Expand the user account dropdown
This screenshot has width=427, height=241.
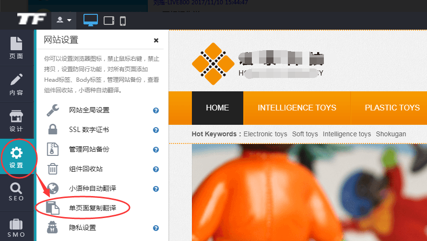click(64, 20)
